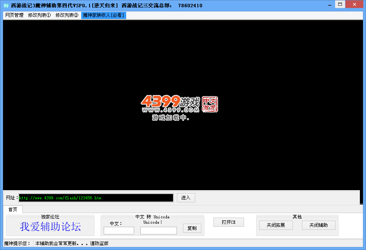
Task: Open the 我爱辅助论坛 forum link
Action: (50, 227)
